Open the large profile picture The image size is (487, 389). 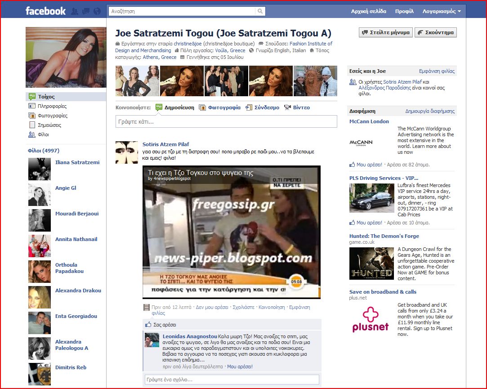coord(66,57)
